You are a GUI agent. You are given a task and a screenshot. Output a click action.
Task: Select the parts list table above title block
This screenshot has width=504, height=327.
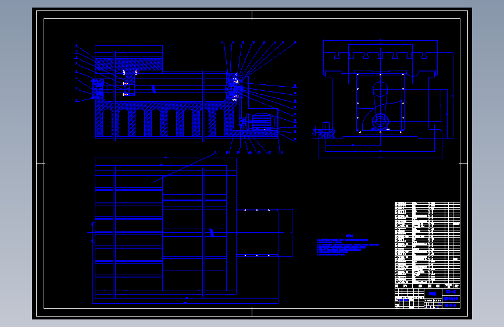(x=427, y=245)
